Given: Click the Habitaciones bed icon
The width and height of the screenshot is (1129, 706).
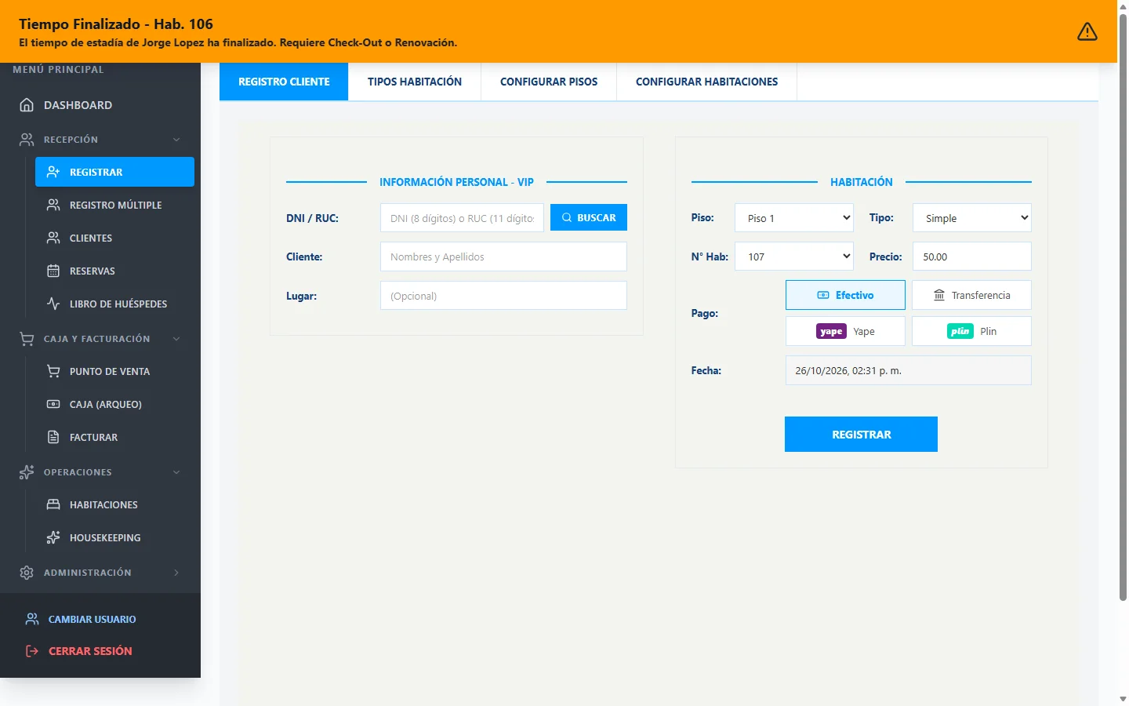Looking at the screenshot, I should pyautogui.click(x=53, y=504).
